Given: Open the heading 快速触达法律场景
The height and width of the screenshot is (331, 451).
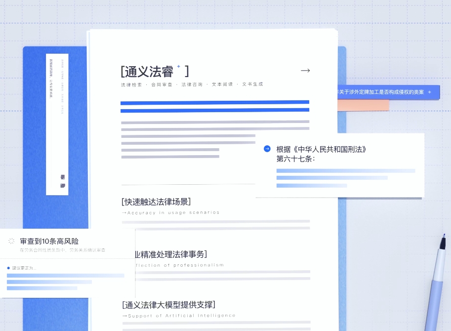Looking at the screenshot, I should click(156, 202).
